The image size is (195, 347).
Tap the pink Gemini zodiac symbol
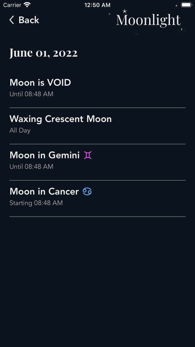(x=88, y=155)
